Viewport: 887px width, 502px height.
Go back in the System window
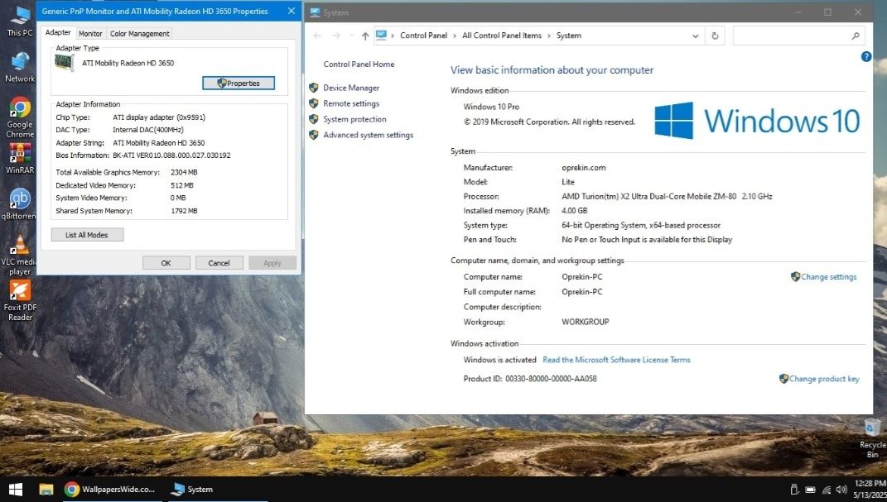click(x=317, y=36)
